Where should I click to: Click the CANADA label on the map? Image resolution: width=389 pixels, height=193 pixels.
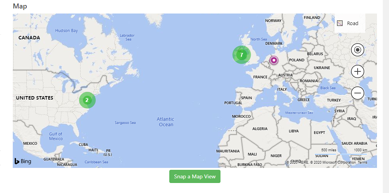pyautogui.click(x=29, y=38)
